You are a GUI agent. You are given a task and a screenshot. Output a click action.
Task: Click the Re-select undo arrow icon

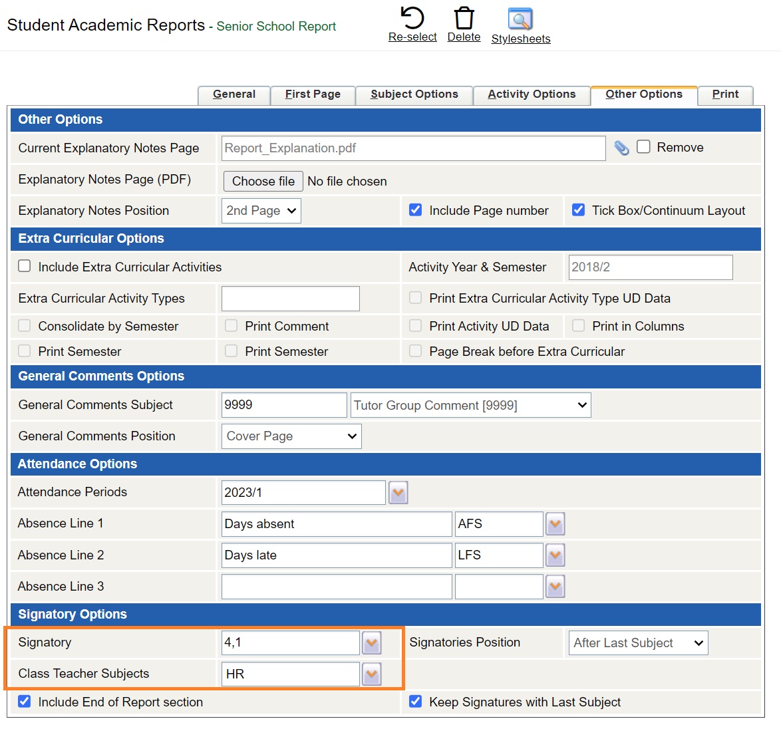click(412, 17)
